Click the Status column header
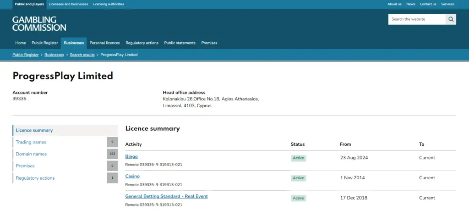The image size is (469, 210). [298, 144]
